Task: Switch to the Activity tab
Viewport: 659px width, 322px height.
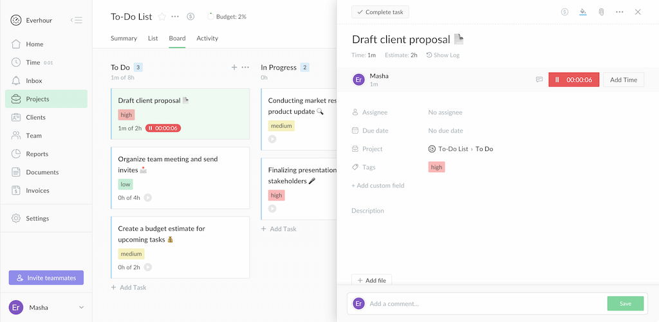Action: click(x=207, y=38)
